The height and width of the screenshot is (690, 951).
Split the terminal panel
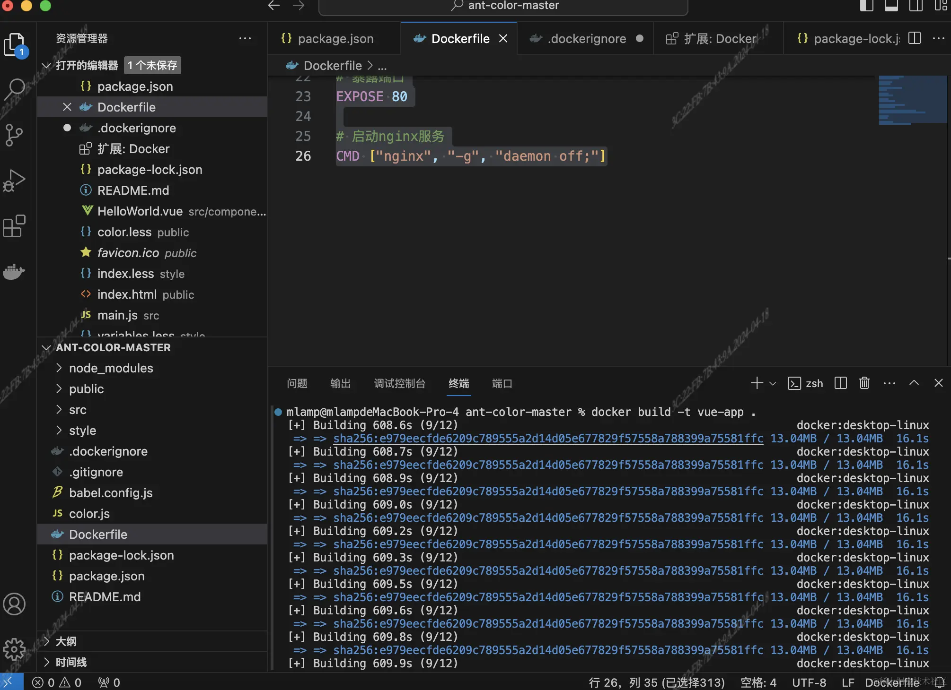click(x=841, y=383)
